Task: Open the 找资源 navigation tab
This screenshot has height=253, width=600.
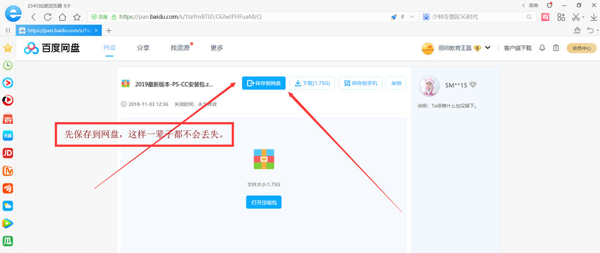Action: (180, 48)
